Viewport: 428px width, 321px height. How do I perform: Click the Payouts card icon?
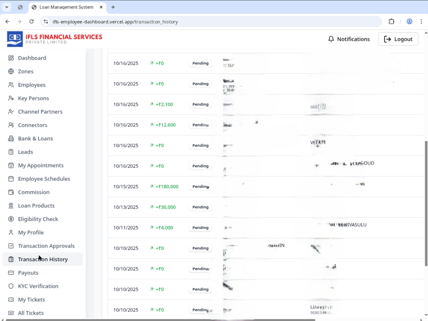[x=11, y=273]
